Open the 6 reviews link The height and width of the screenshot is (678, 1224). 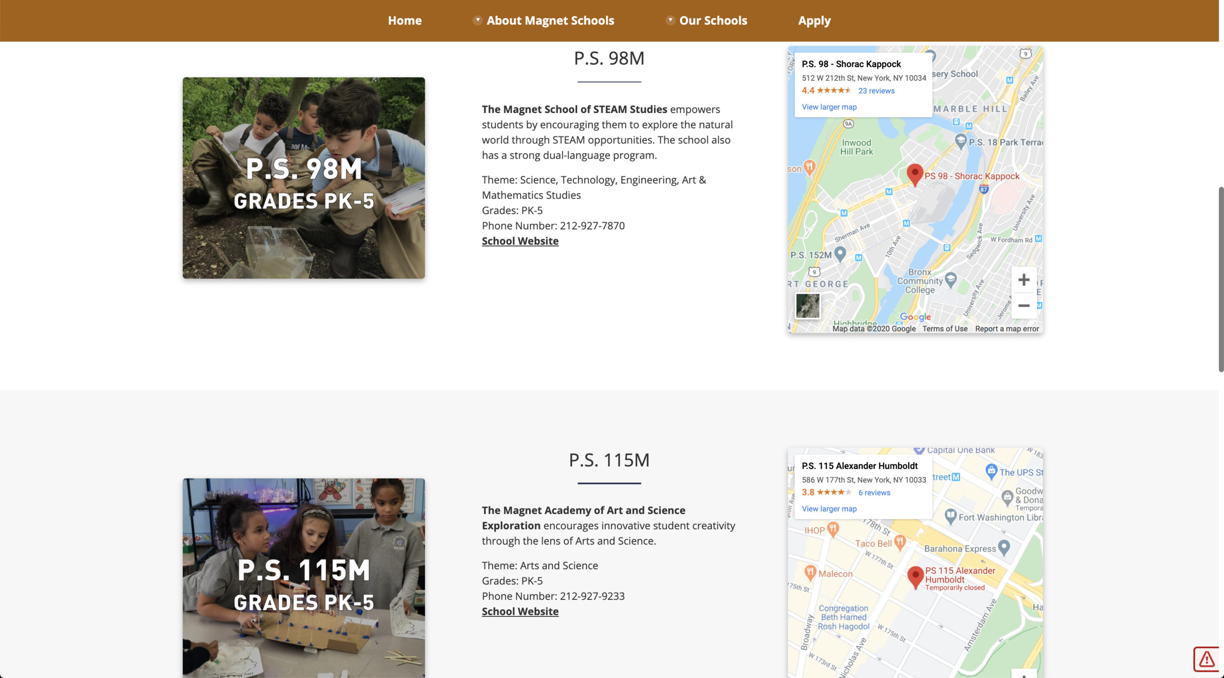(874, 493)
